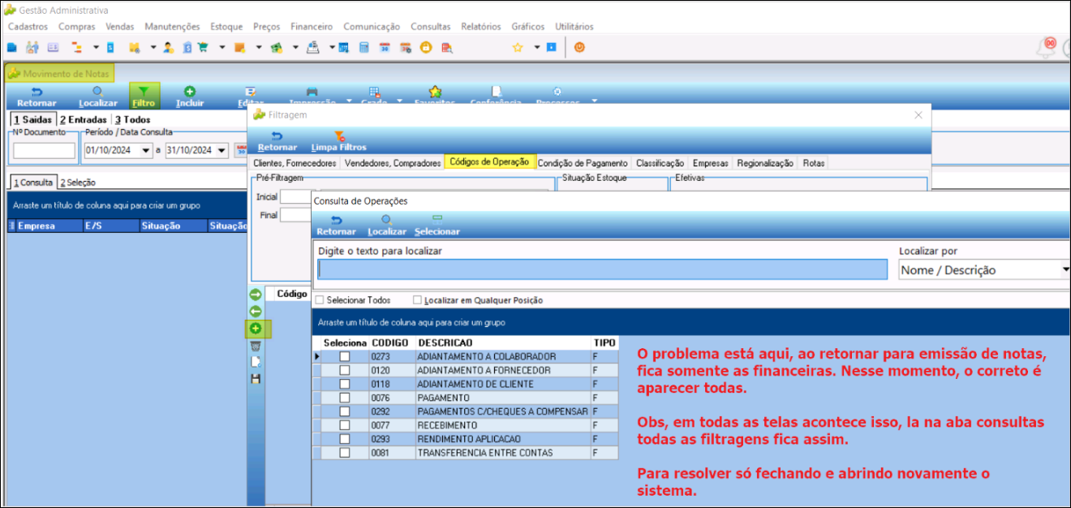Click Localizar in Consulta de Operações toolbar
The height and width of the screenshot is (508, 1071).
387,226
